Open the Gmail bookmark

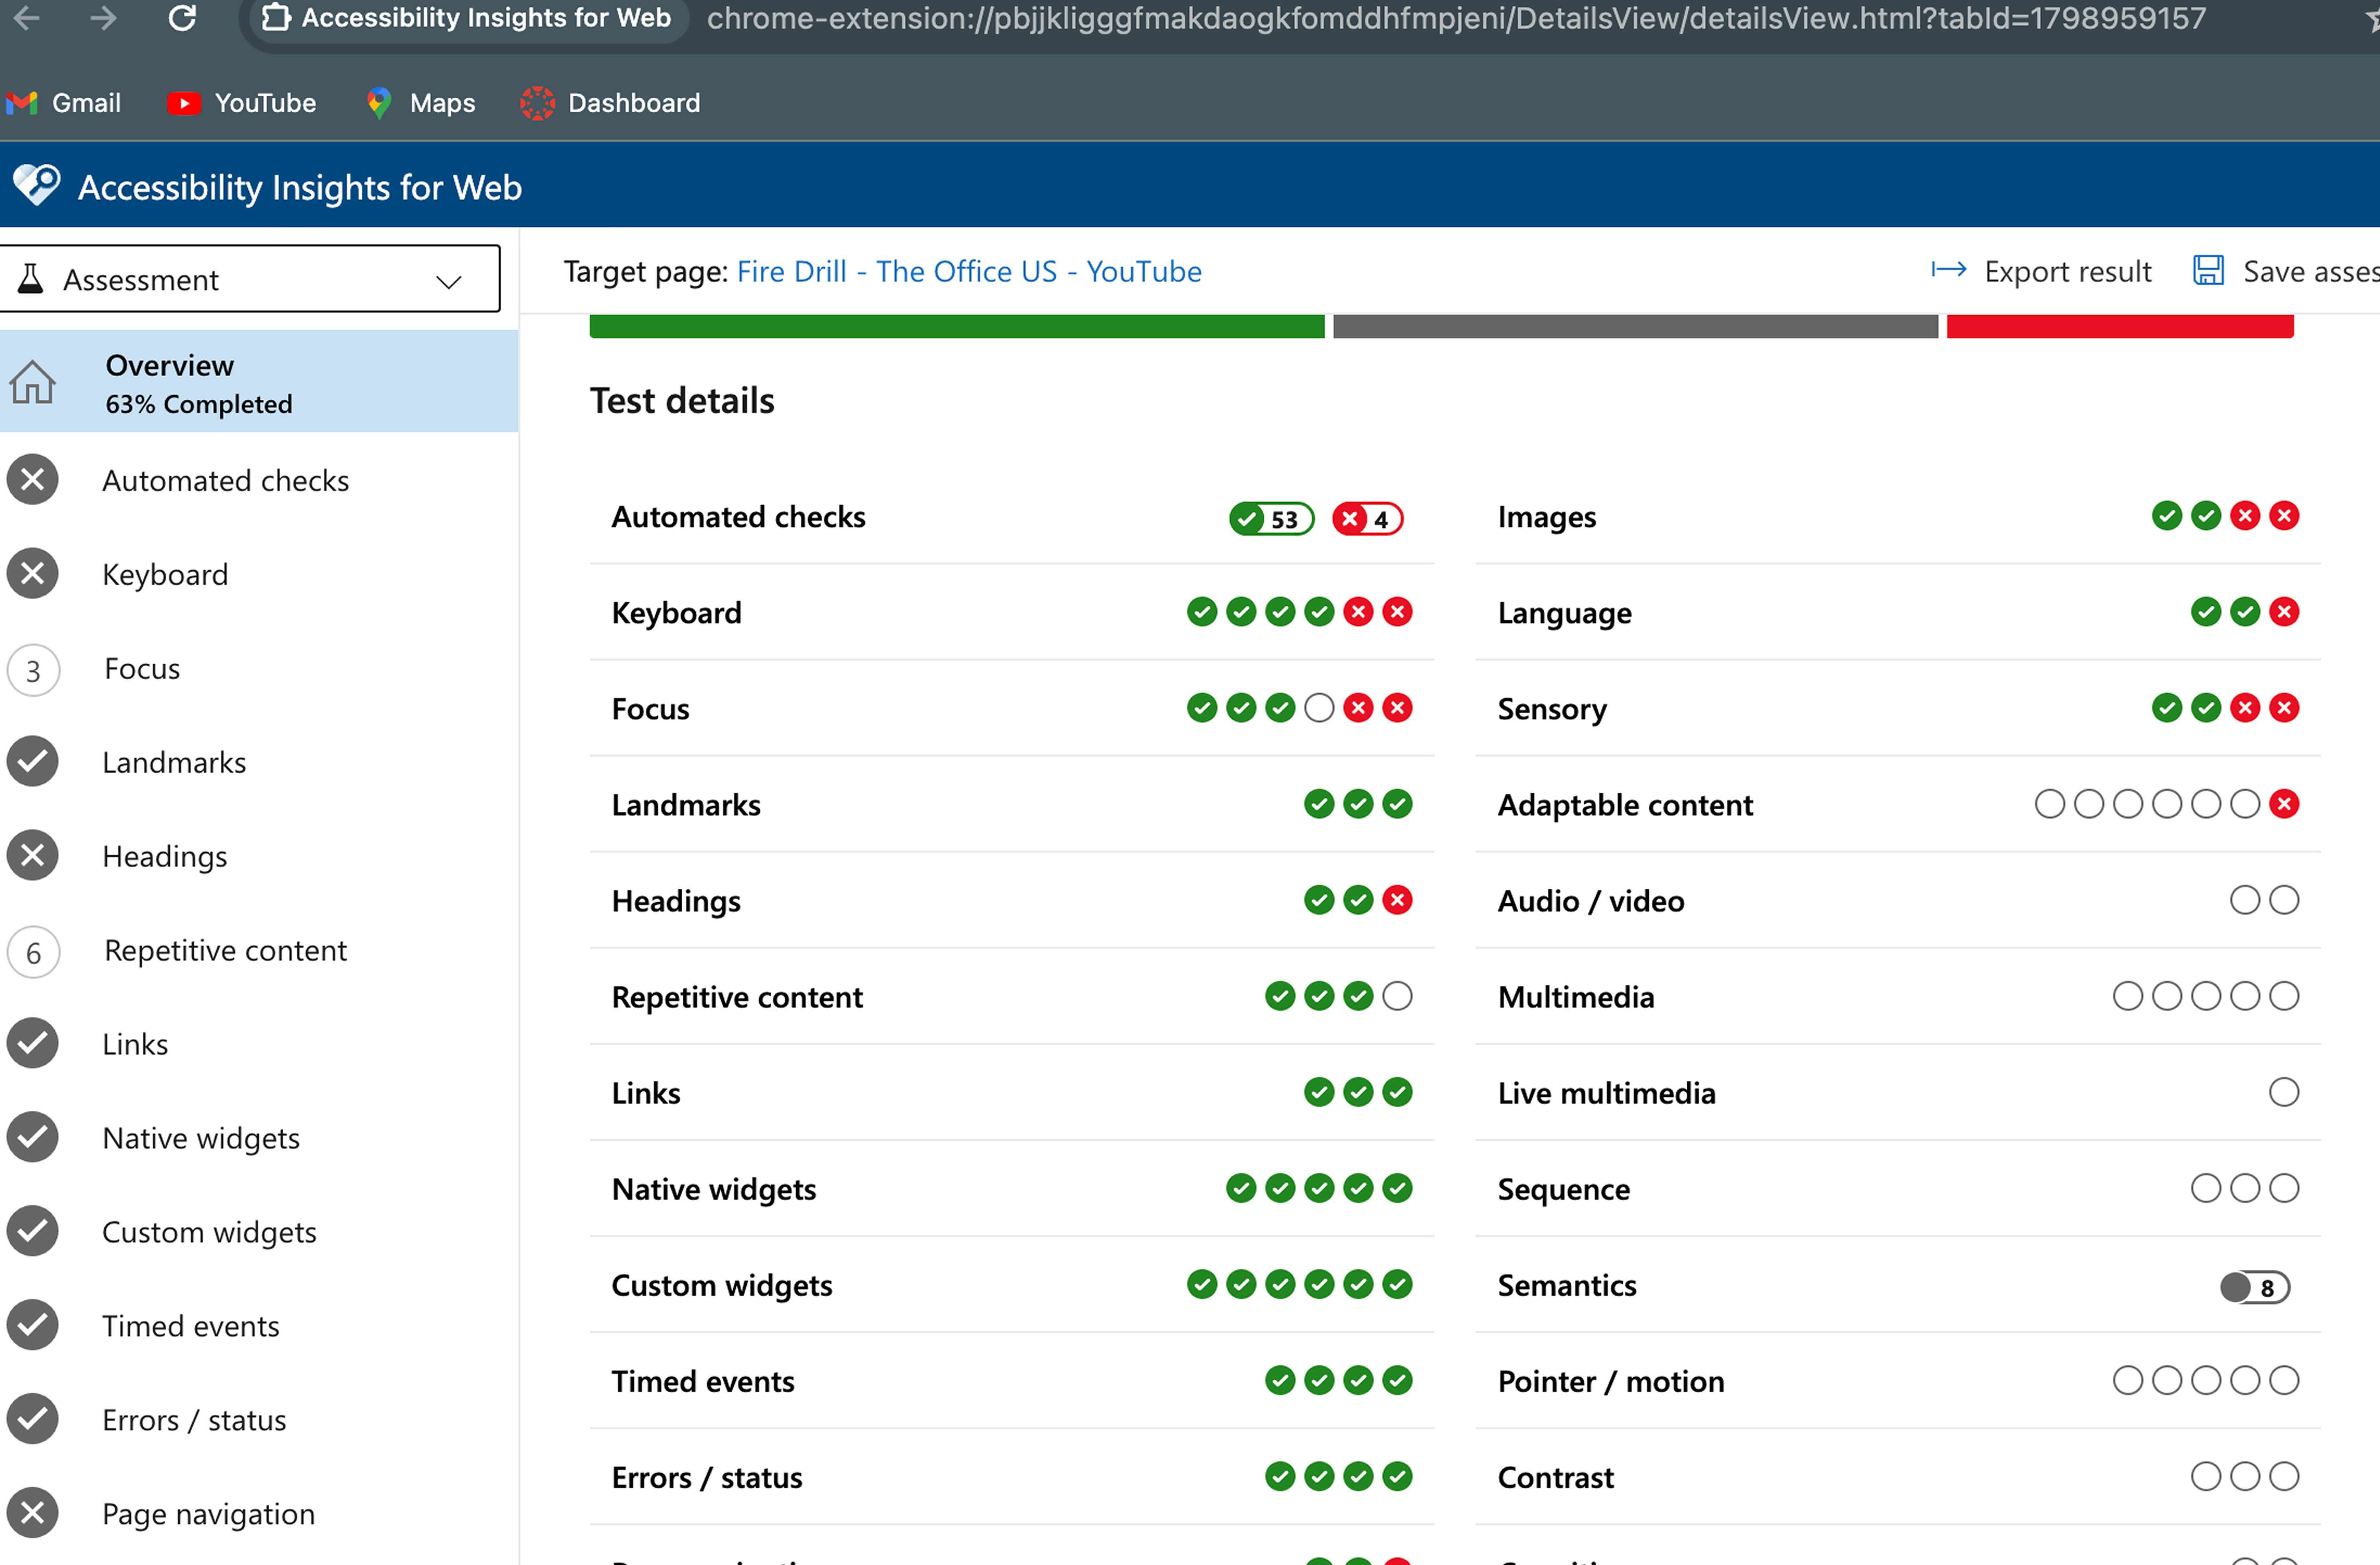pyautogui.click(x=64, y=102)
